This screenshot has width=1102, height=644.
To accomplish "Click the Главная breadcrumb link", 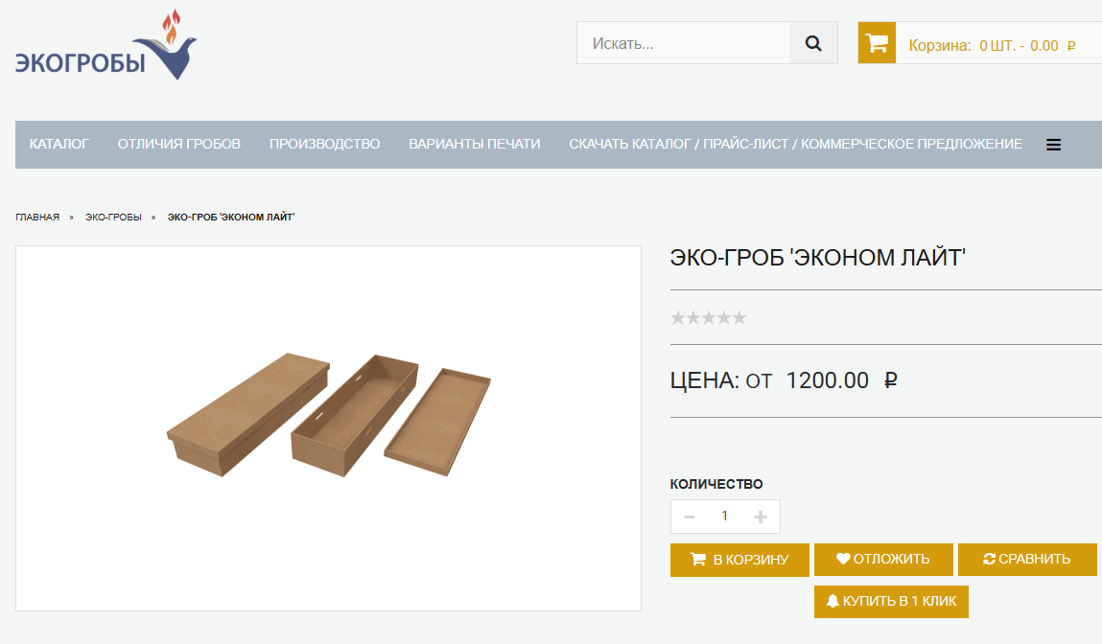I will [x=37, y=218].
